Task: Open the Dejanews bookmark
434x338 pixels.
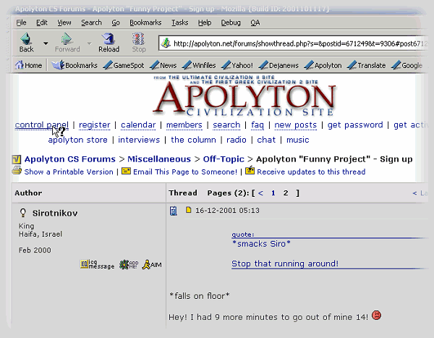Action: 278,65
